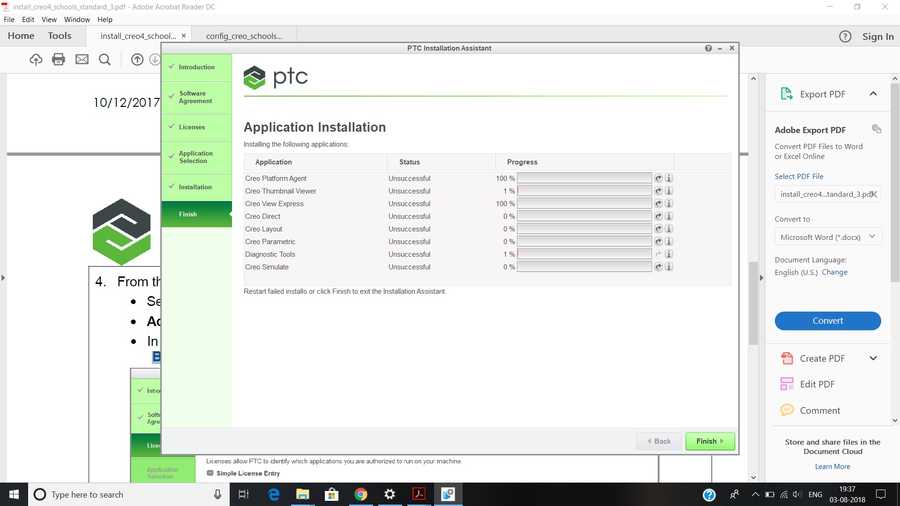Collapse the Export PDF panel

[873, 94]
